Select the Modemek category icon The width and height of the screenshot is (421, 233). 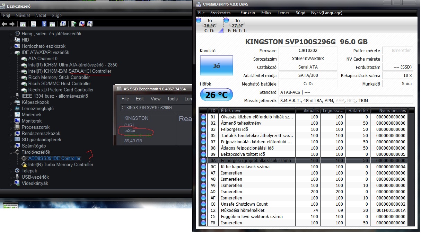point(17,115)
